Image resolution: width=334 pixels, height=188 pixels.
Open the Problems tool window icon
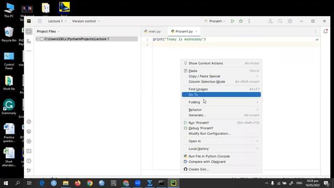[x=29, y=161]
